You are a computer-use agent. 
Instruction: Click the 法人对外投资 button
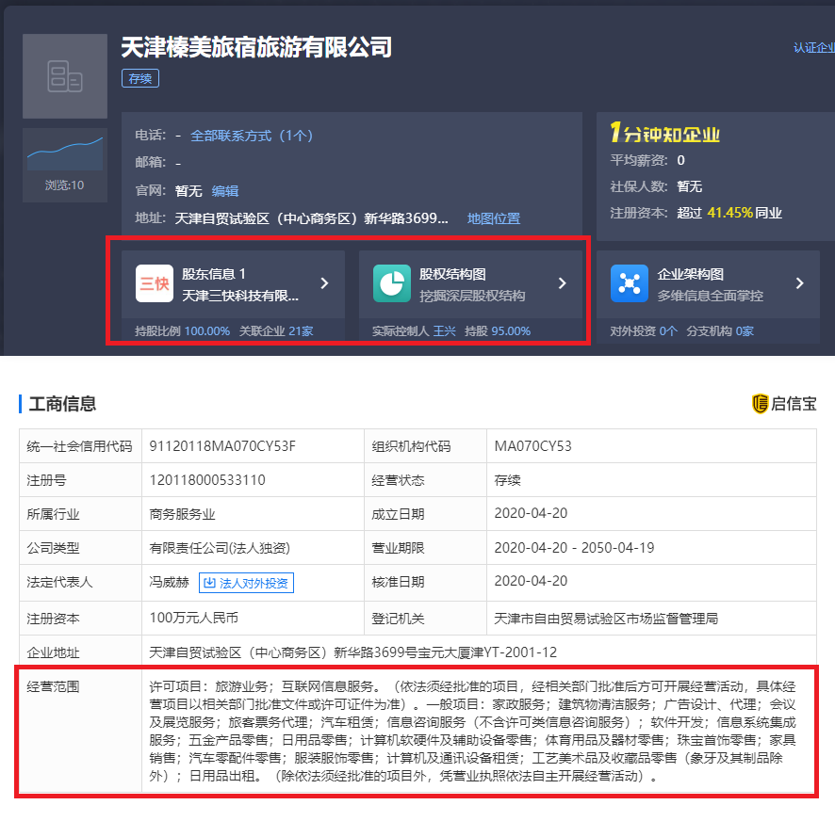pos(246,583)
